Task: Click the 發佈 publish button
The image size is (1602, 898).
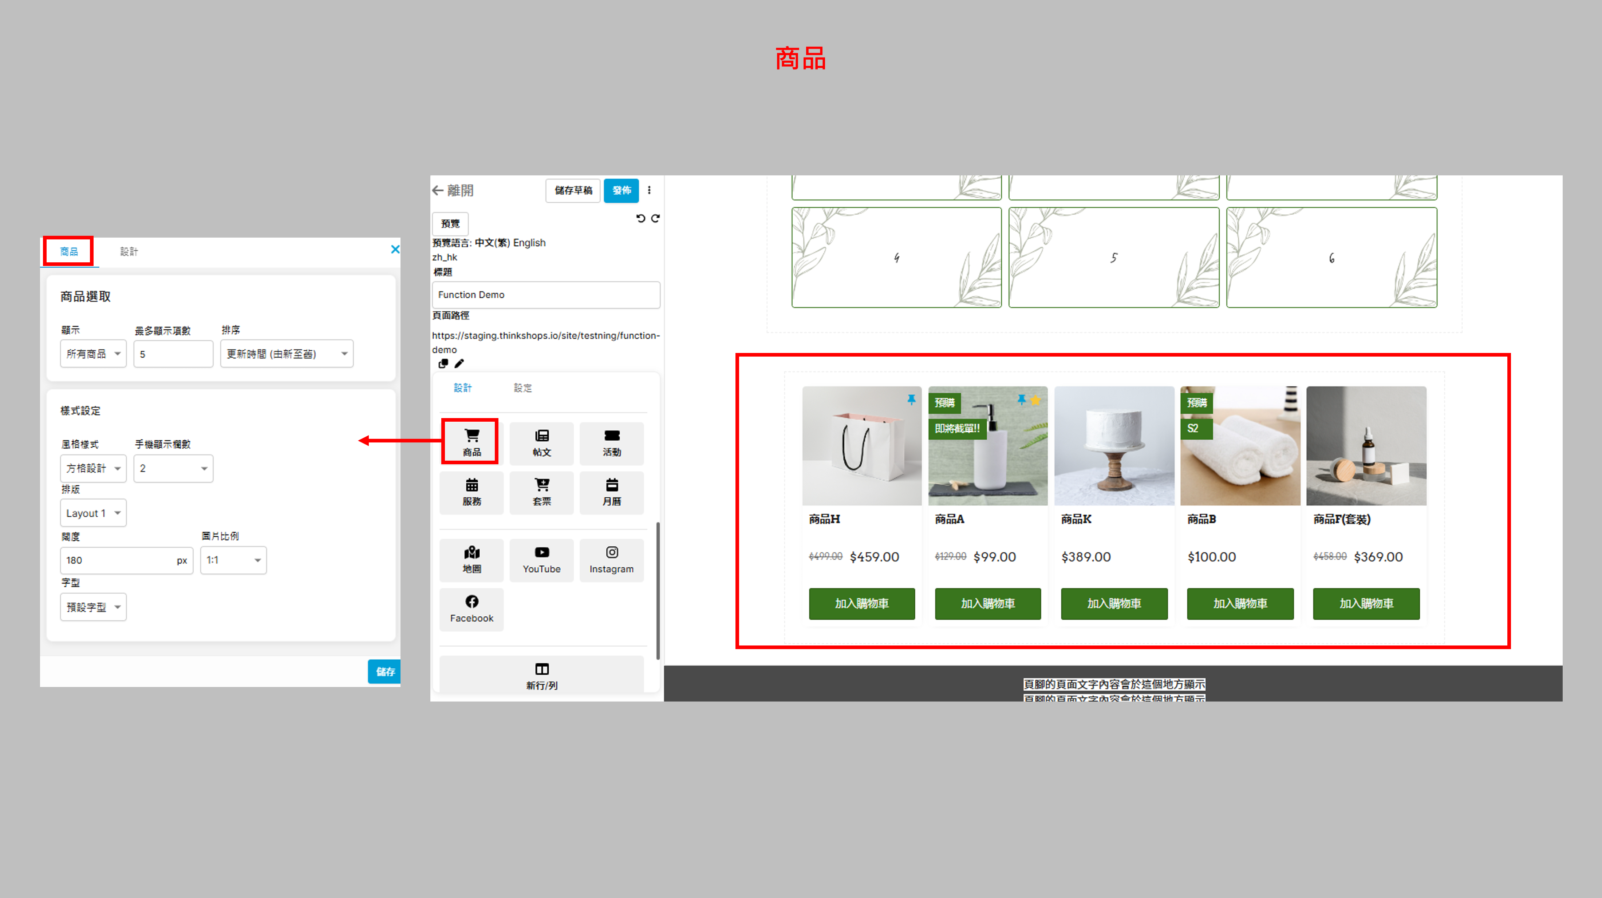Action: click(x=621, y=190)
